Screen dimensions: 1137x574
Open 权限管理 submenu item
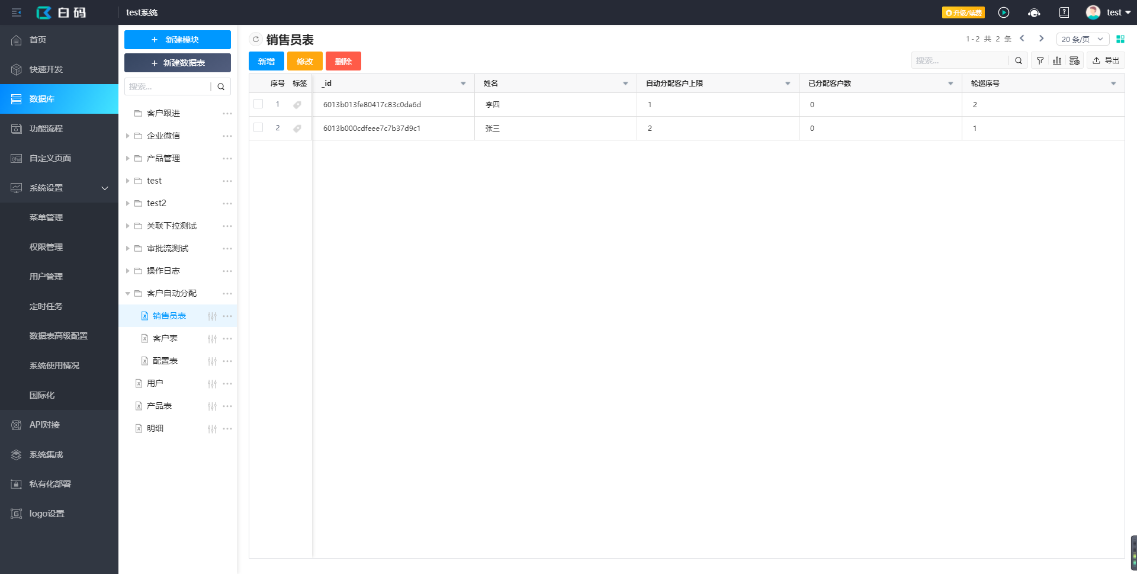tap(59, 247)
